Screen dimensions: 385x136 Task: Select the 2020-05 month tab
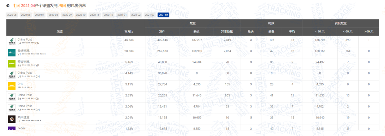click(x=12, y=15)
